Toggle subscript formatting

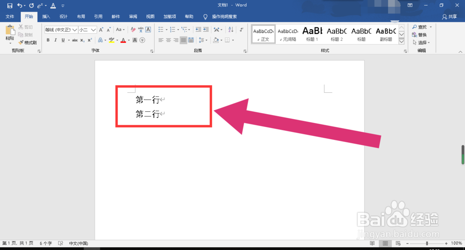[x=82, y=40]
